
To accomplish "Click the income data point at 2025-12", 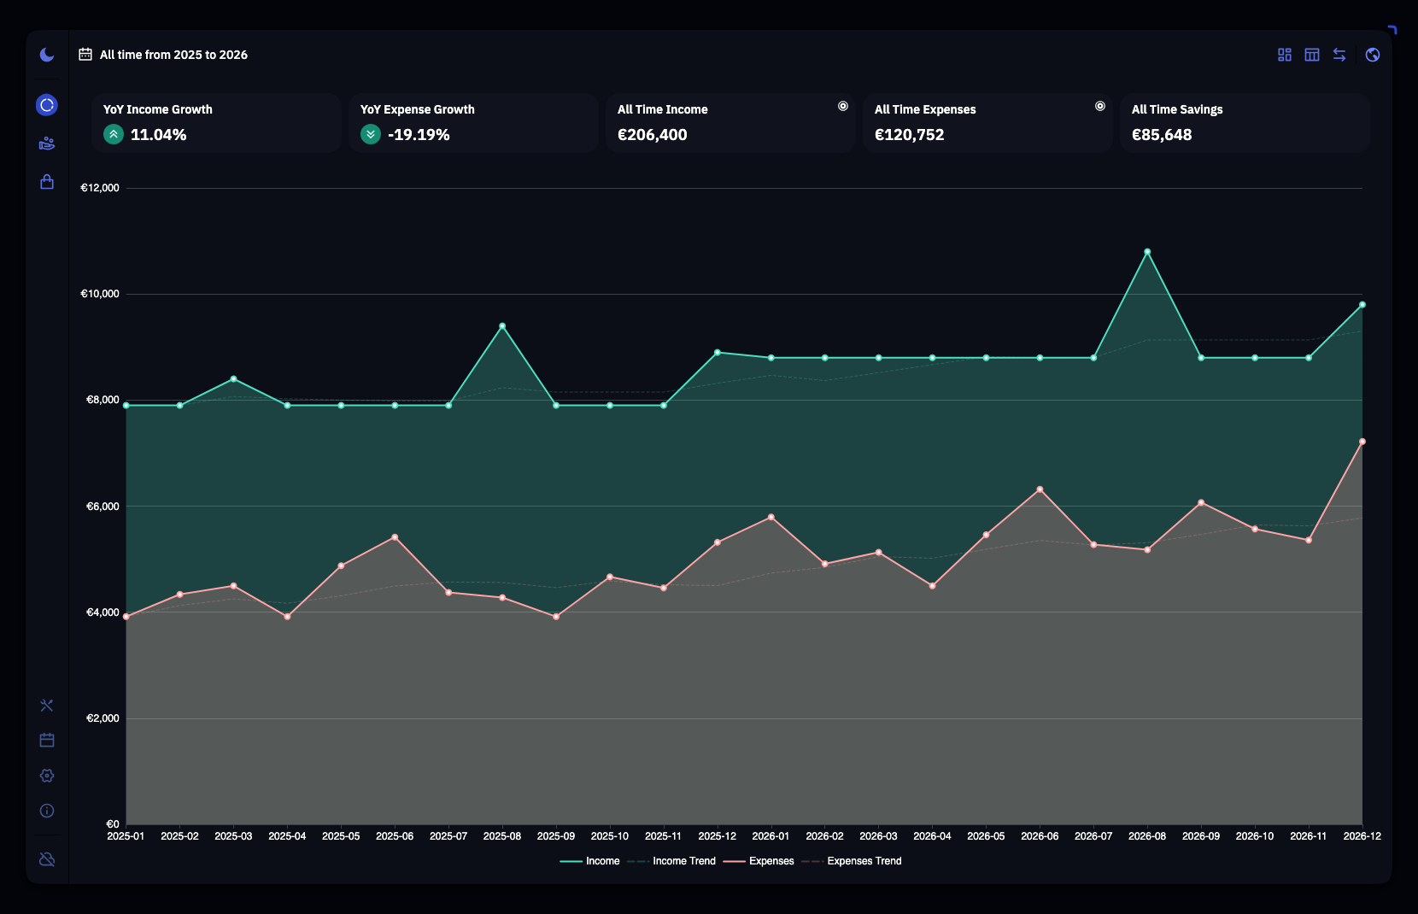I will tap(718, 352).
